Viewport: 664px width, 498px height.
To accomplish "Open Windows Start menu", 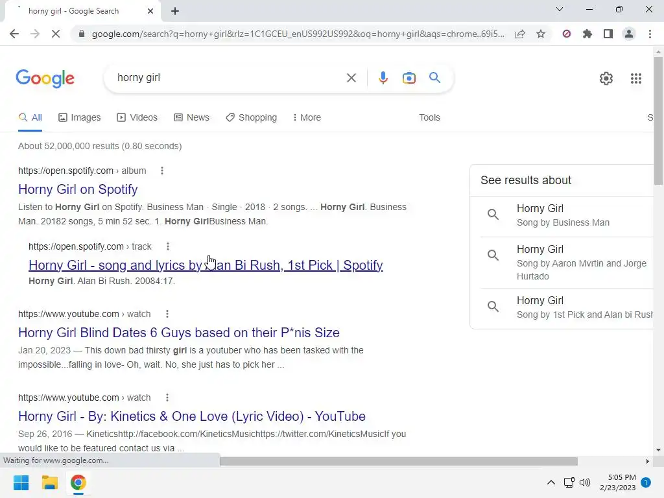I will (21, 482).
